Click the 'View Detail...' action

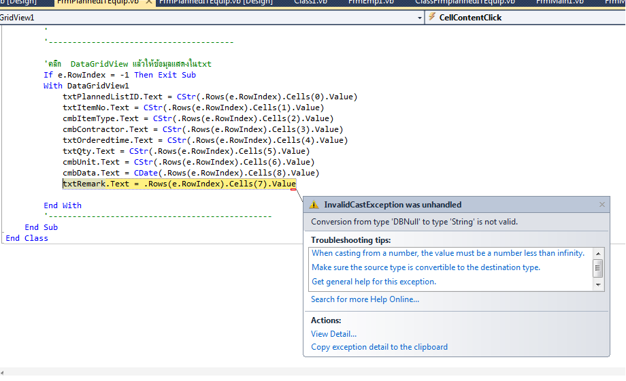pos(334,334)
